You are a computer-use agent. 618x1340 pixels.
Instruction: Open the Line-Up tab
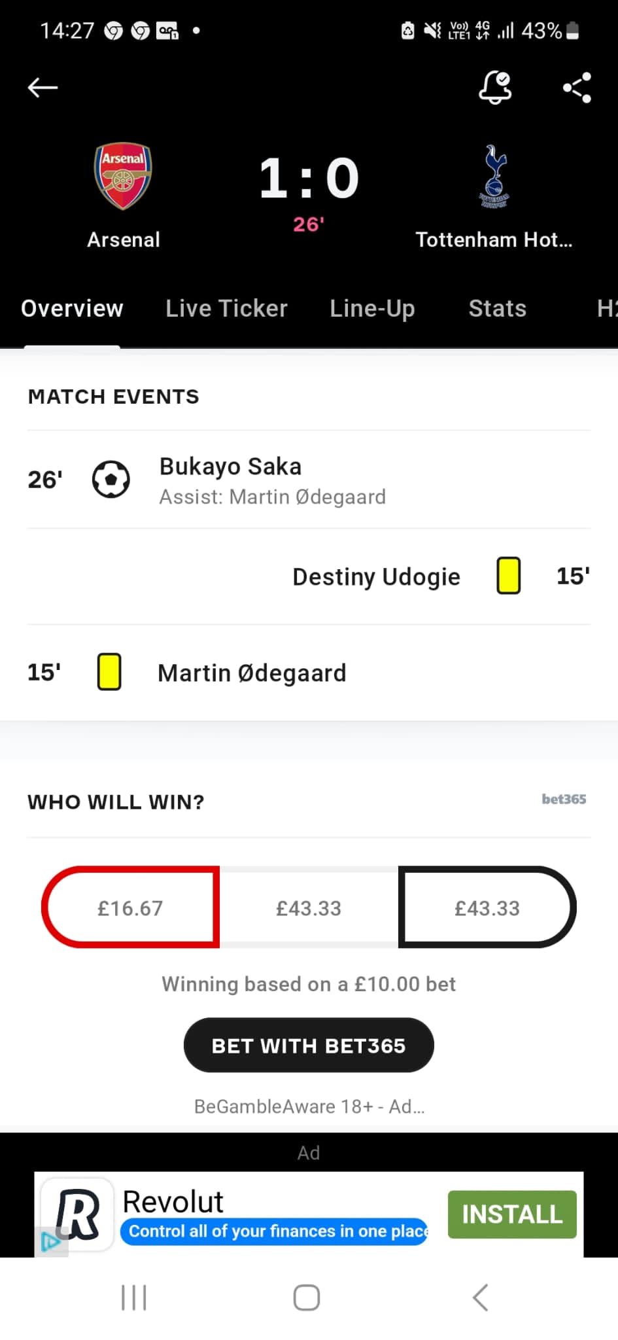372,308
